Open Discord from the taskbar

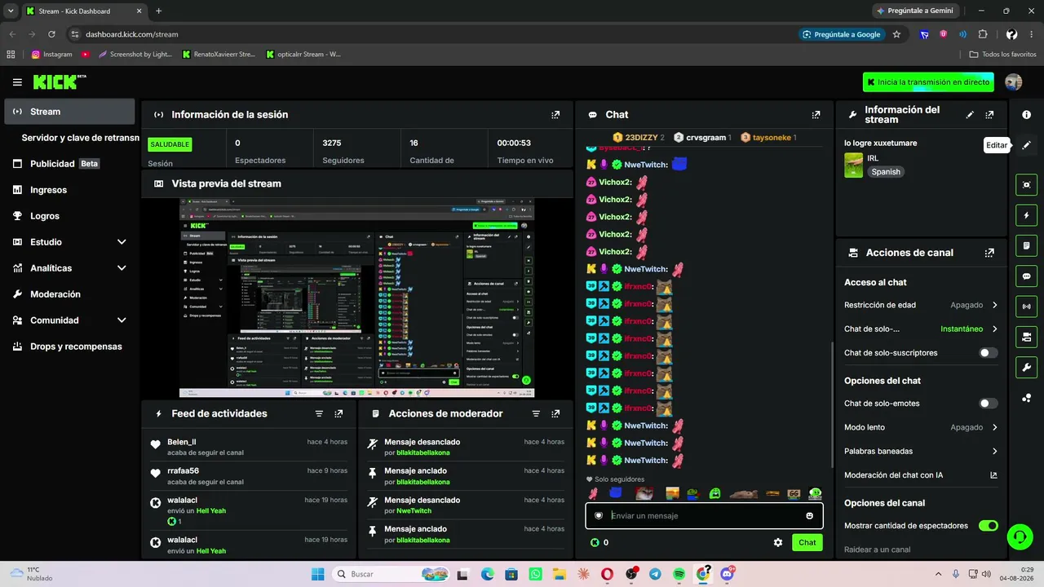[x=727, y=575]
